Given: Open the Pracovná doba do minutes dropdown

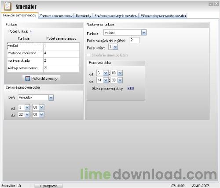Looking at the screenshot, I should pos(120,80).
